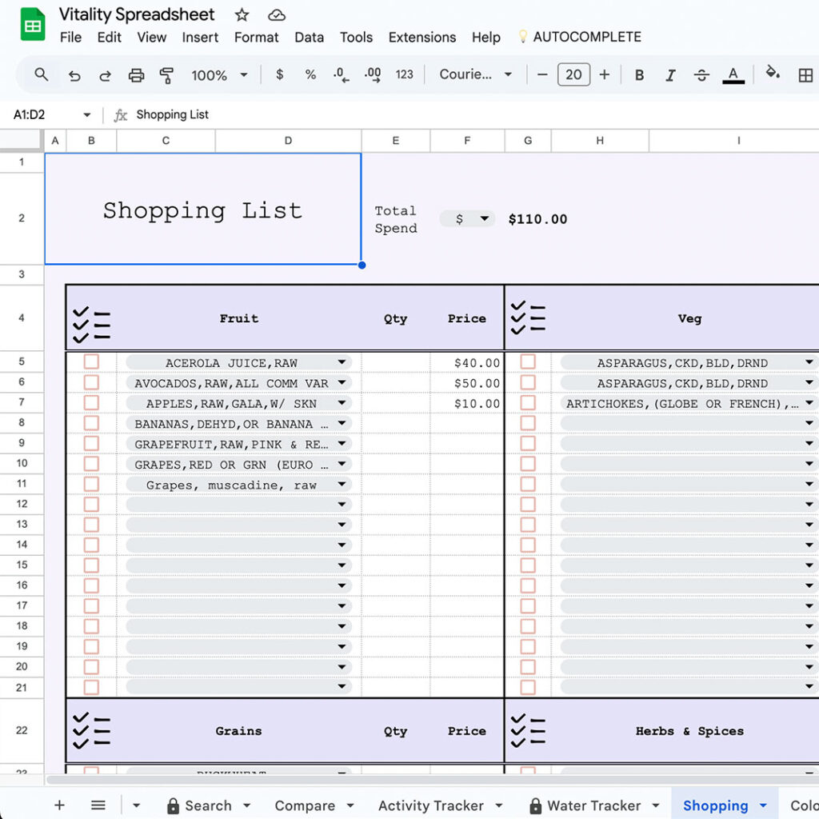
Task: Open more number formats 123
Action: pos(404,74)
